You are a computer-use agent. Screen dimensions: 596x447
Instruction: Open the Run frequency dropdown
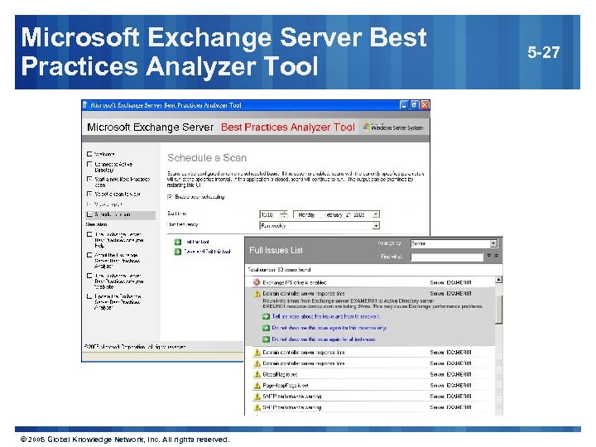(x=320, y=226)
